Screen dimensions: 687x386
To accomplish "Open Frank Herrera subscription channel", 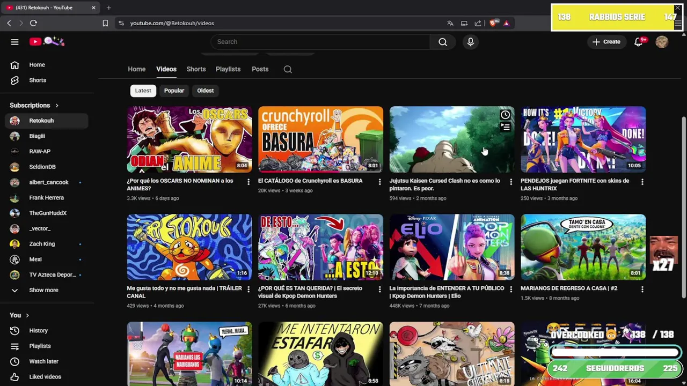I will (47, 198).
